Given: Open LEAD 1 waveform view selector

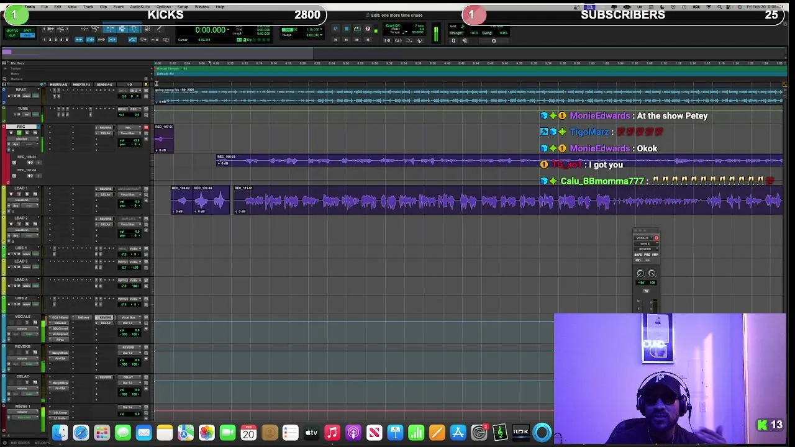Looking at the screenshot, I should 22,200.
